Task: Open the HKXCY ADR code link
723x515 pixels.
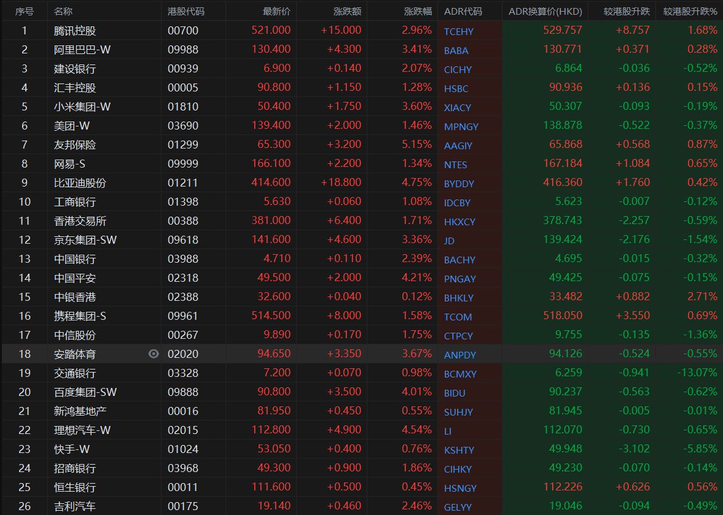Action: click(x=459, y=222)
